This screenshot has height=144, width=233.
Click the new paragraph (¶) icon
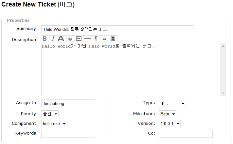tap(96, 39)
